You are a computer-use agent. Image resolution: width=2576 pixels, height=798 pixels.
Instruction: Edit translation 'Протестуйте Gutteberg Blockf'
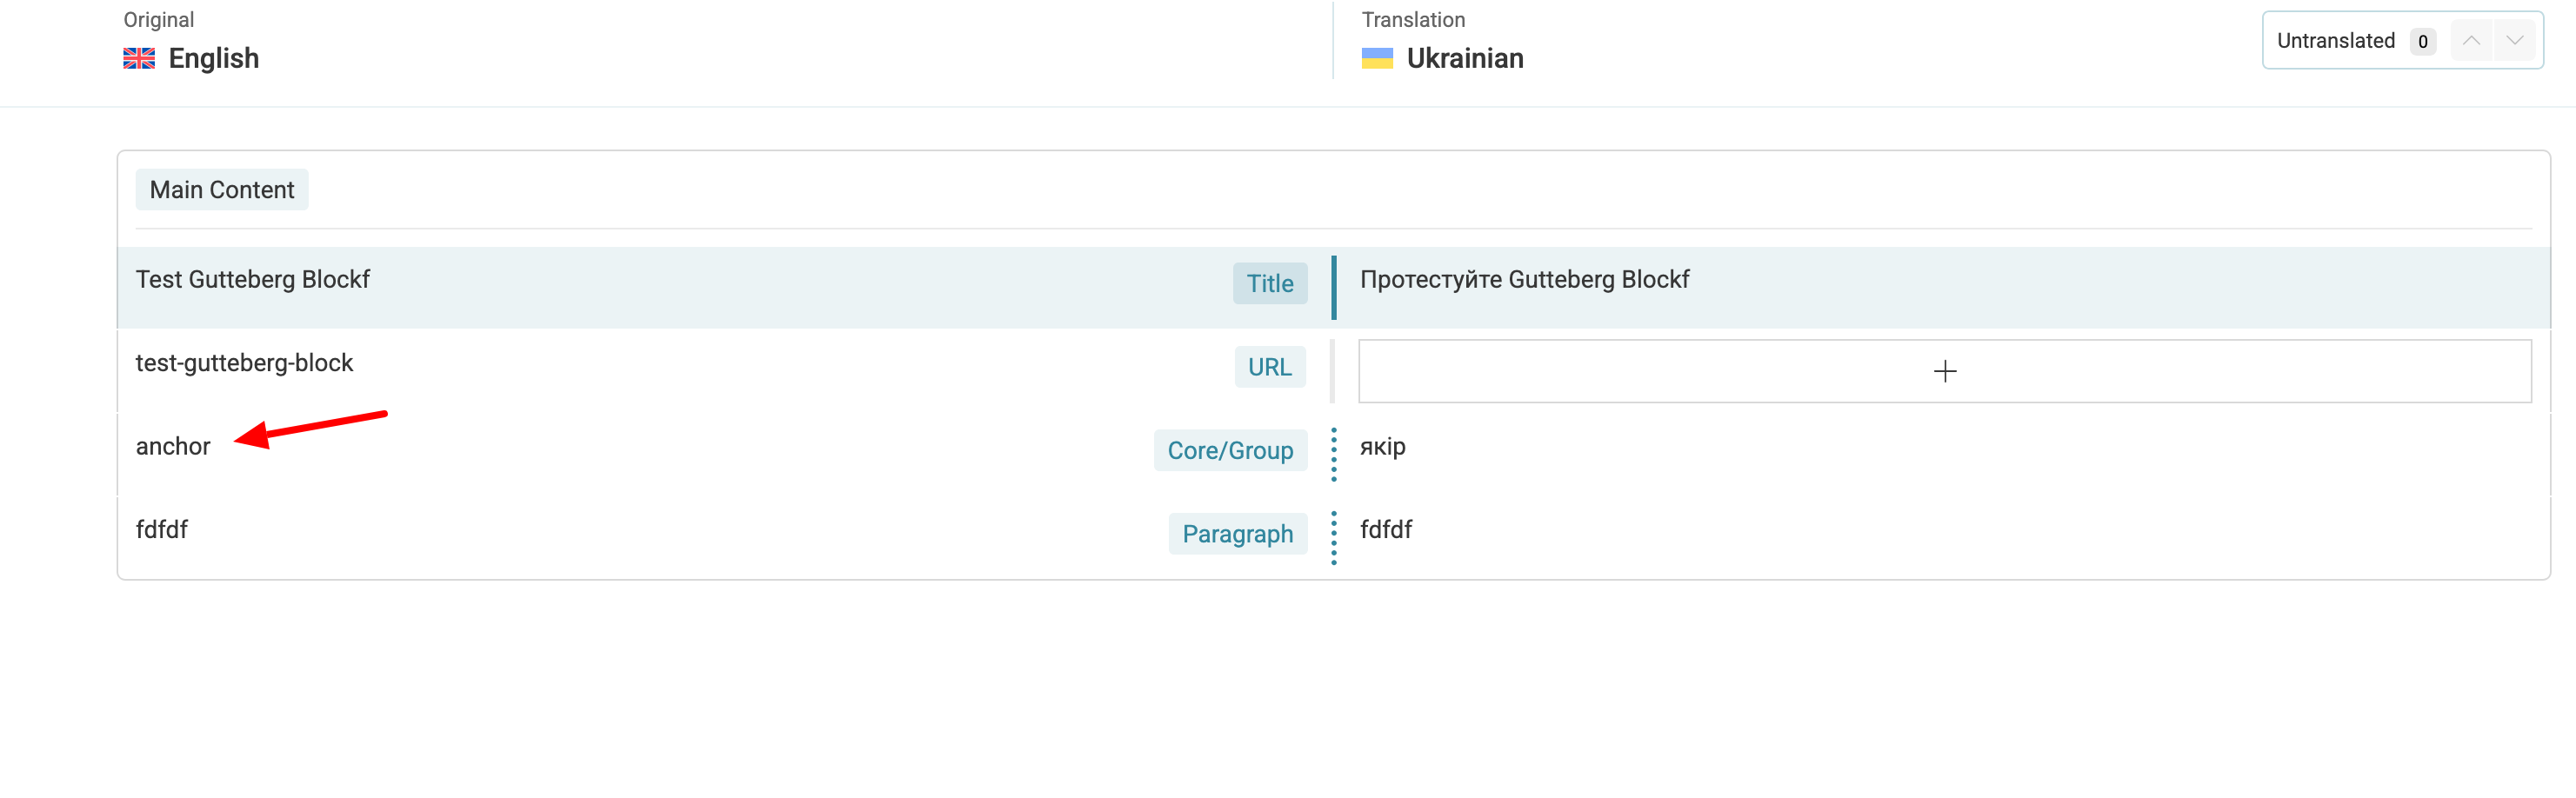[1524, 280]
